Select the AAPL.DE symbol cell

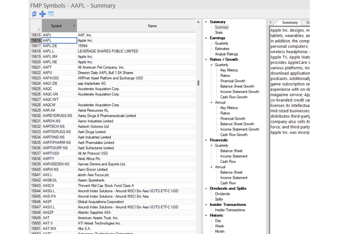[59, 46]
